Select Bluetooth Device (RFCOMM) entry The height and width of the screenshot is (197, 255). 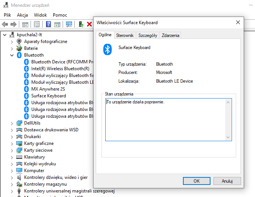(62, 62)
